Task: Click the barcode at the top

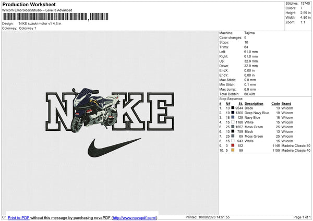Action: 55,17
